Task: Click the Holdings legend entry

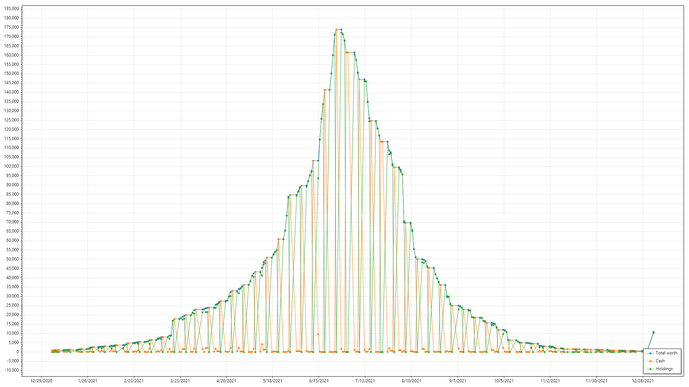Action: (x=660, y=369)
